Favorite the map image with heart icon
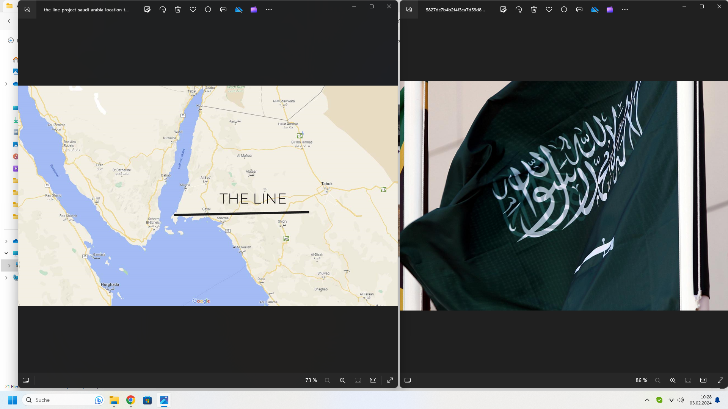 click(x=193, y=10)
